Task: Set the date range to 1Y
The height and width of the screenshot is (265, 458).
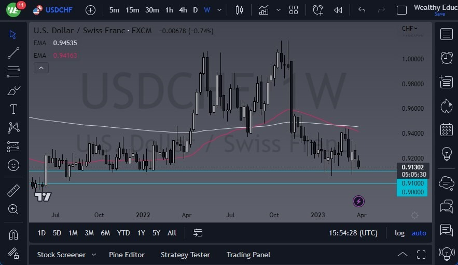Action: (x=141, y=233)
